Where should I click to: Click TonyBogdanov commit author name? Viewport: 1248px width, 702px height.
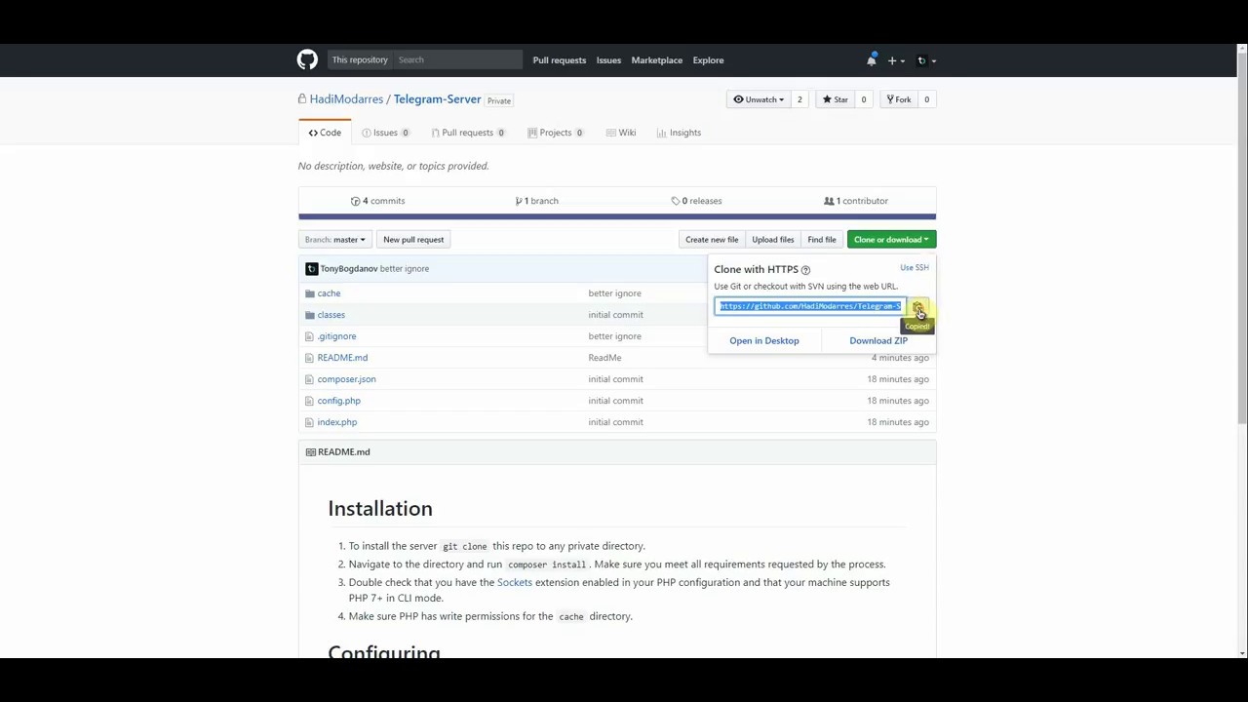click(349, 269)
